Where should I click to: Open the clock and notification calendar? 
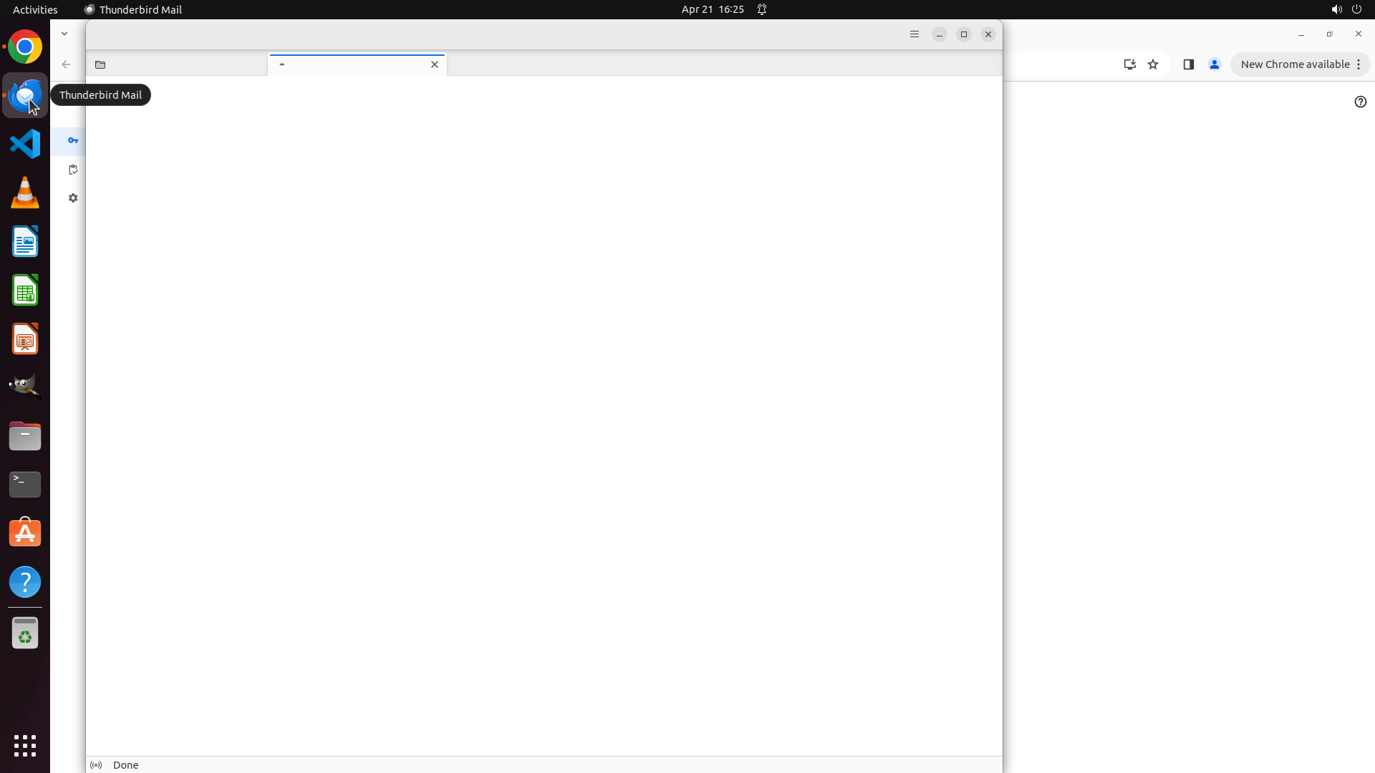coord(713,9)
